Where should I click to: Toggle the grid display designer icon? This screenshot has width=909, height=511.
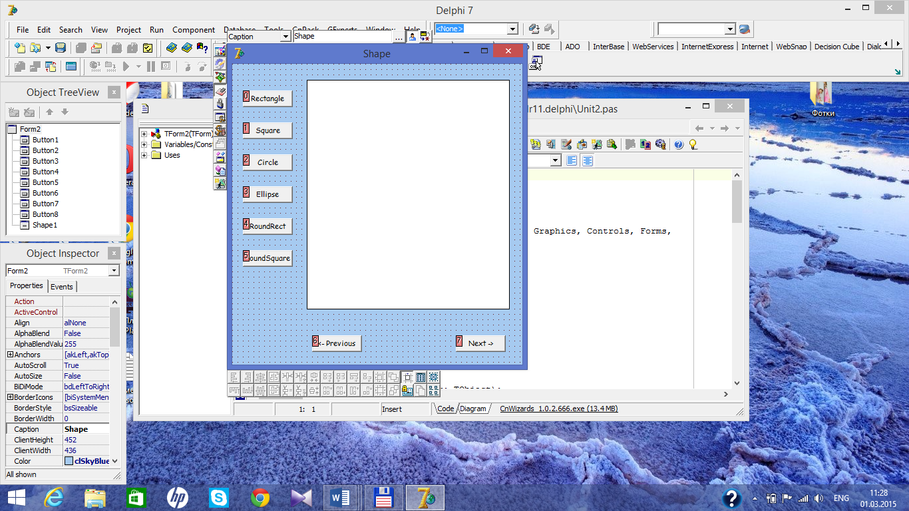pyautogui.click(x=421, y=377)
